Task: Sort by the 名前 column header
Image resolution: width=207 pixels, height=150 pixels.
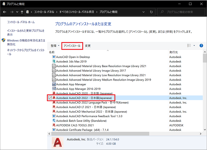Action: tap(52, 52)
